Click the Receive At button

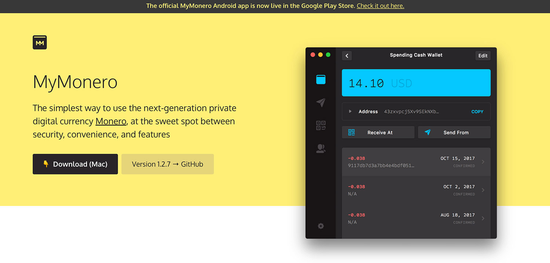click(x=378, y=132)
